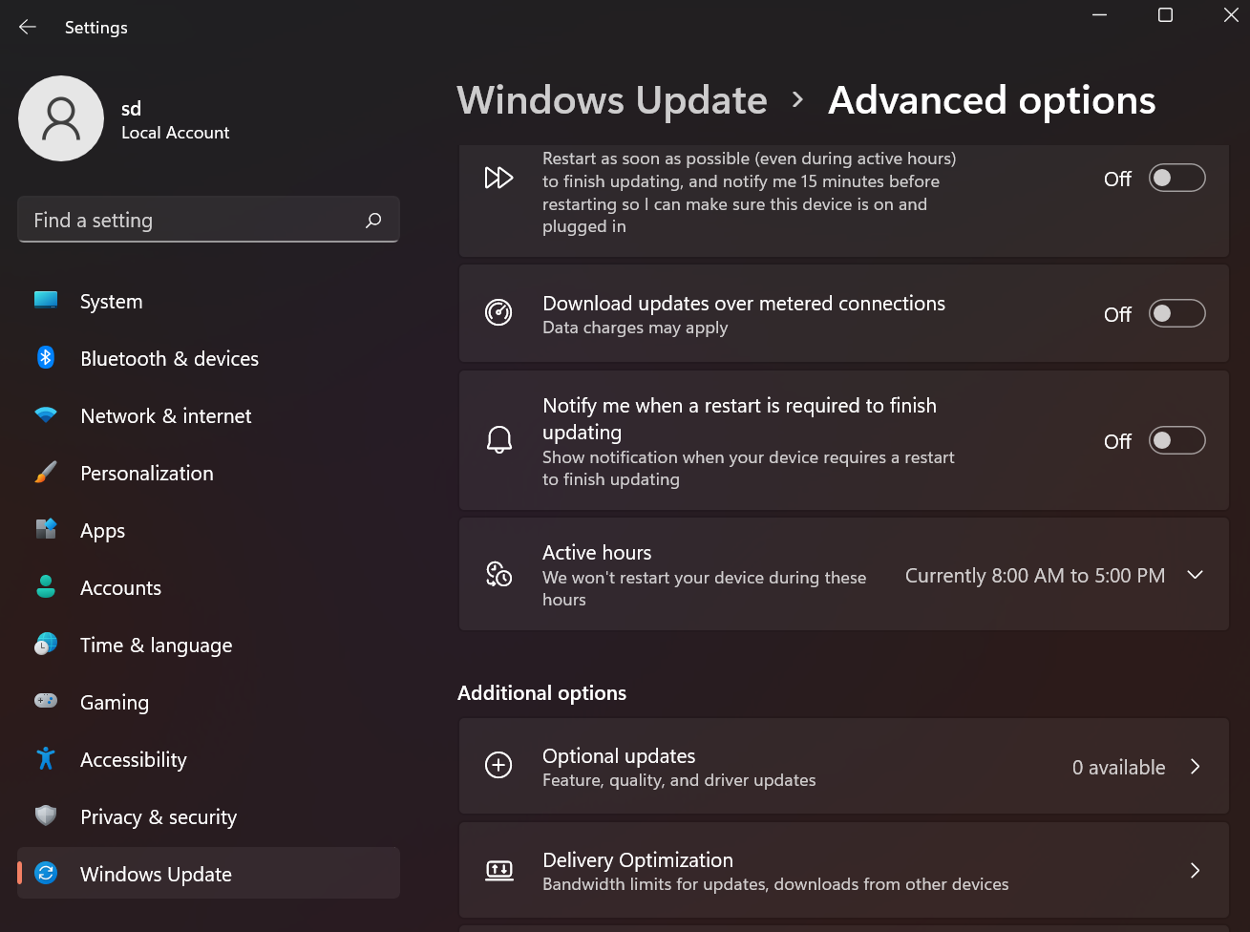1250x932 pixels.
Task: Click inside the Find a setting search field
Action: click(x=208, y=221)
